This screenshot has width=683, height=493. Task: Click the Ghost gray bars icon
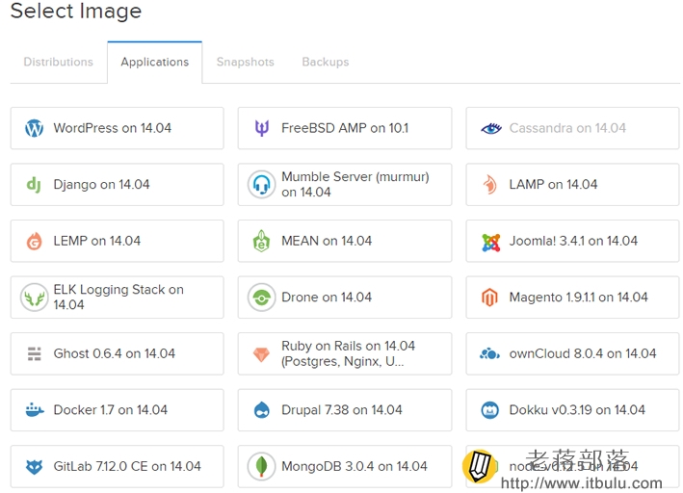pyautogui.click(x=34, y=353)
